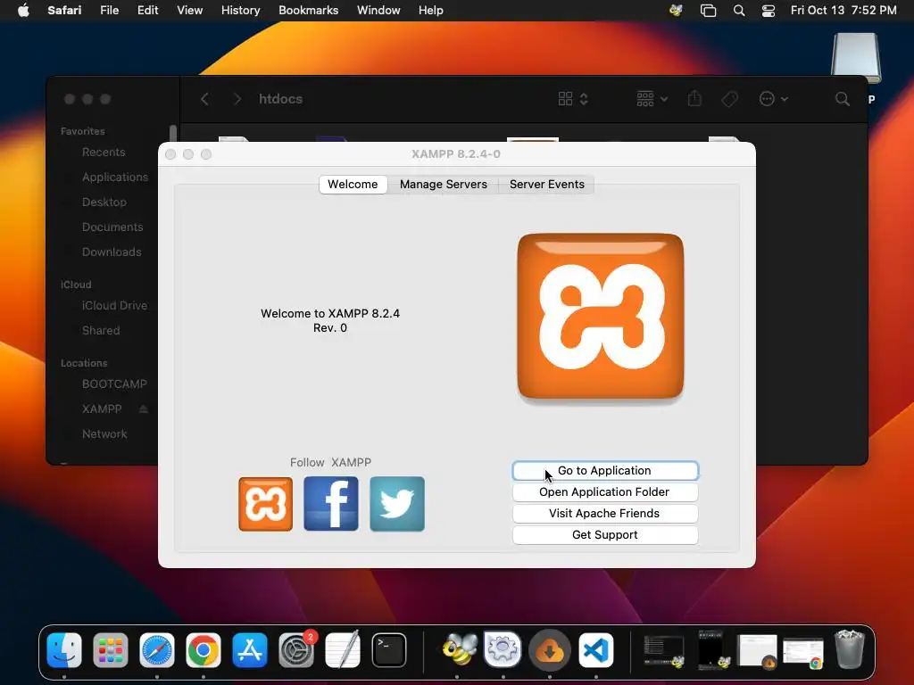The height and width of the screenshot is (685, 914).
Task: Click the Tags icon in Finder toolbar
Action: coord(730,99)
